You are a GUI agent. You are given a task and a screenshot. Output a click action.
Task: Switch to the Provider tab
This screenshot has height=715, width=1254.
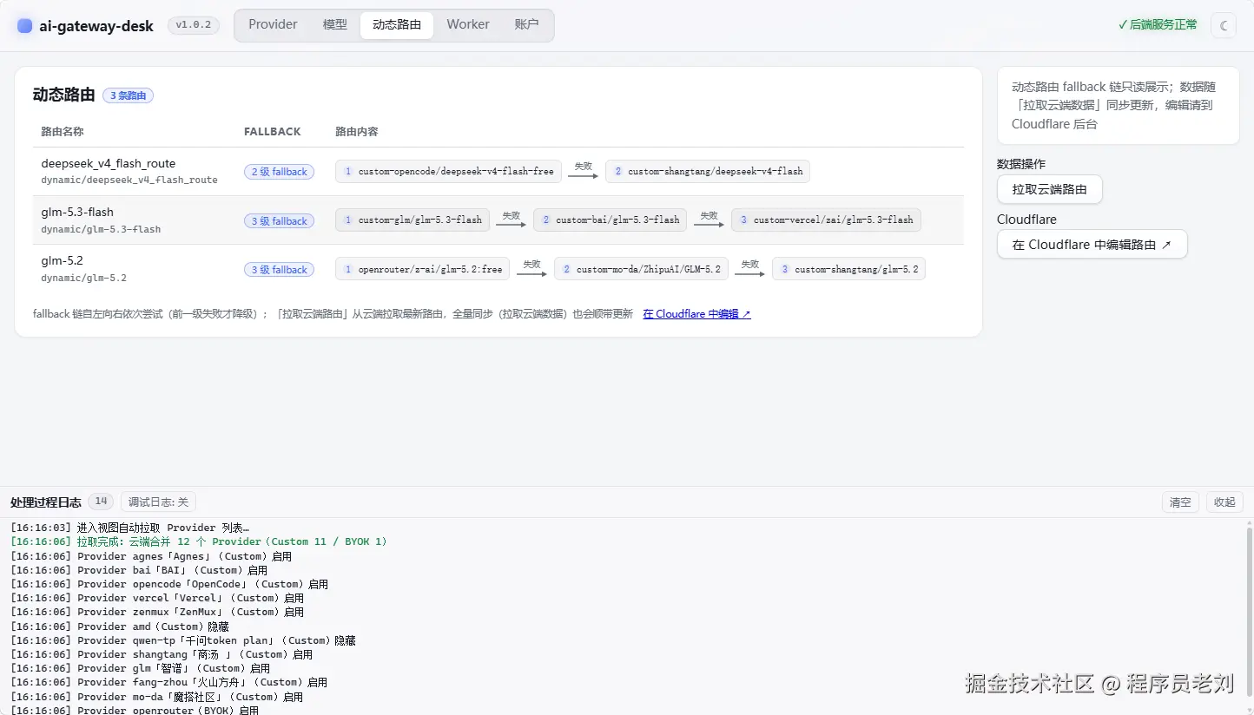(273, 24)
